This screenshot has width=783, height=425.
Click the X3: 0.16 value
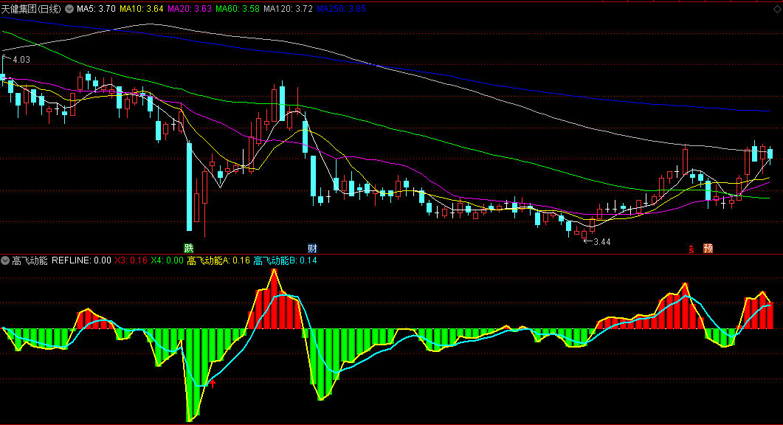click(x=131, y=260)
